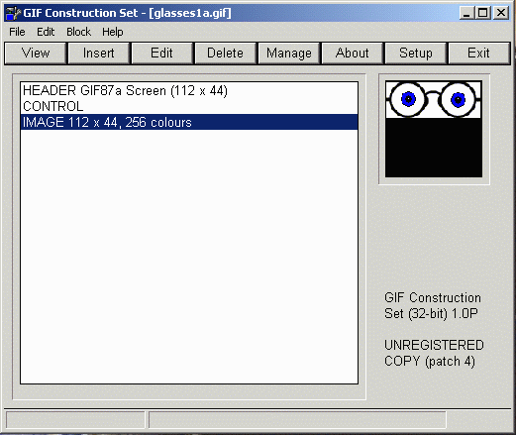Minimize the GIF Construction Set window
Viewport: 516px width, 435px height.
click(x=466, y=13)
